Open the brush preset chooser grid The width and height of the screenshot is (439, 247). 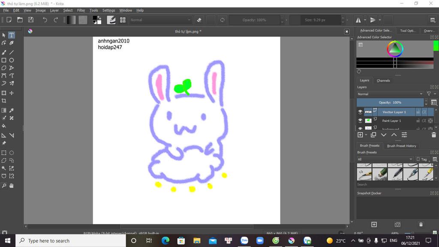click(x=123, y=20)
